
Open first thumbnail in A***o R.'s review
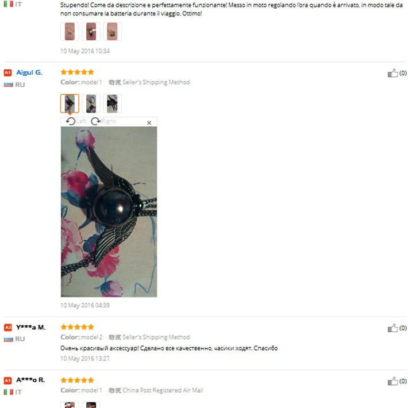(x=70, y=405)
